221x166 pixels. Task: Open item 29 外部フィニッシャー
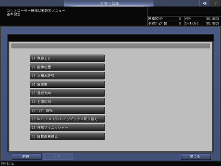point(67,127)
